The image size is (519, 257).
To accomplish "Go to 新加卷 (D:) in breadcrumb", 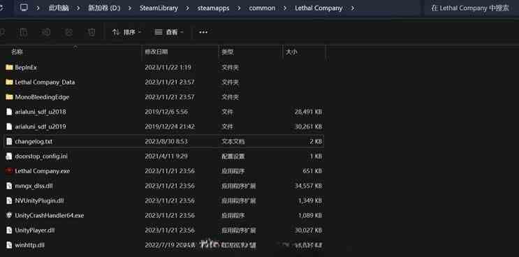I will tap(104, 8).
